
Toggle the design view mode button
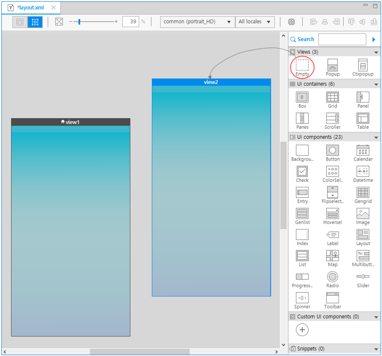coord(35,22)
